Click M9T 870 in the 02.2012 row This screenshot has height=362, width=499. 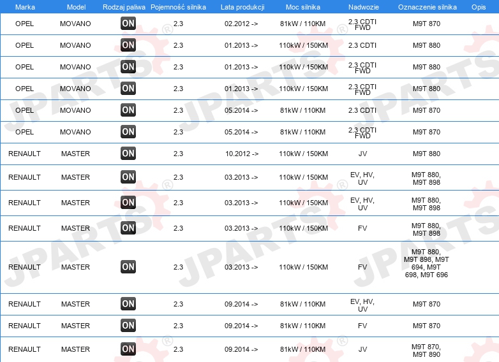point(426,24)
